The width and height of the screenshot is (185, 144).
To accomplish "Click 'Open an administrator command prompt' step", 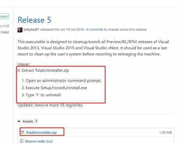I will 63,81.
